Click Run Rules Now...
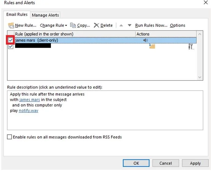Viewport: 211px width, 171px height. coord(151,25)
